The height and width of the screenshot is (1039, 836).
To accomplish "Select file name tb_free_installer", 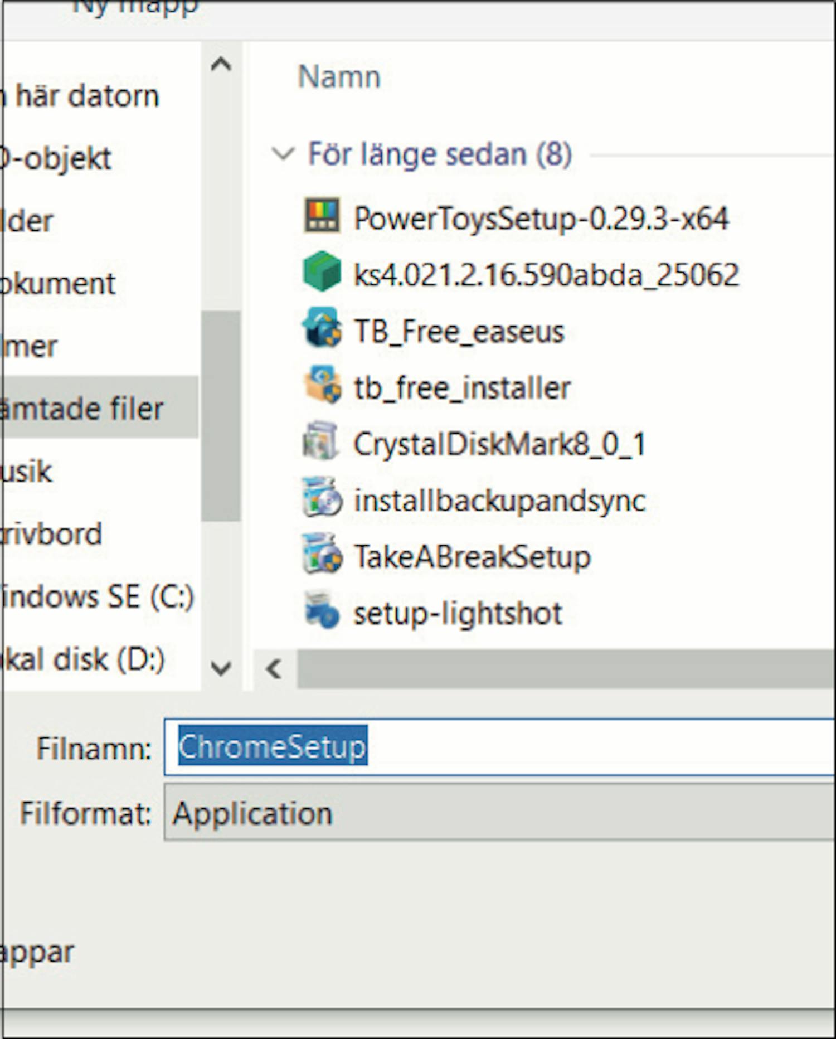I will 463,387.
